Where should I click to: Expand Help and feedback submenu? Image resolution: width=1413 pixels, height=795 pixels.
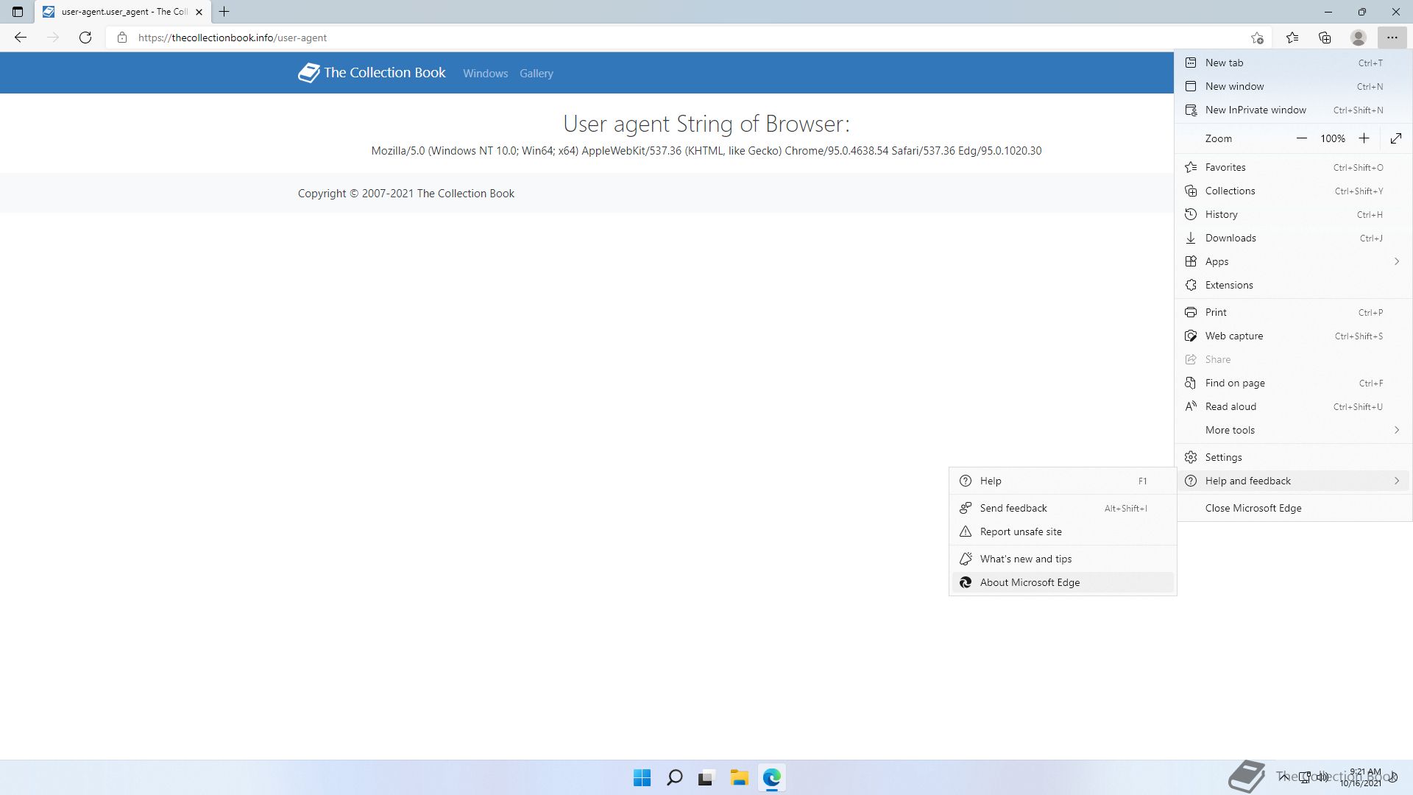(x=1293, y=481)
